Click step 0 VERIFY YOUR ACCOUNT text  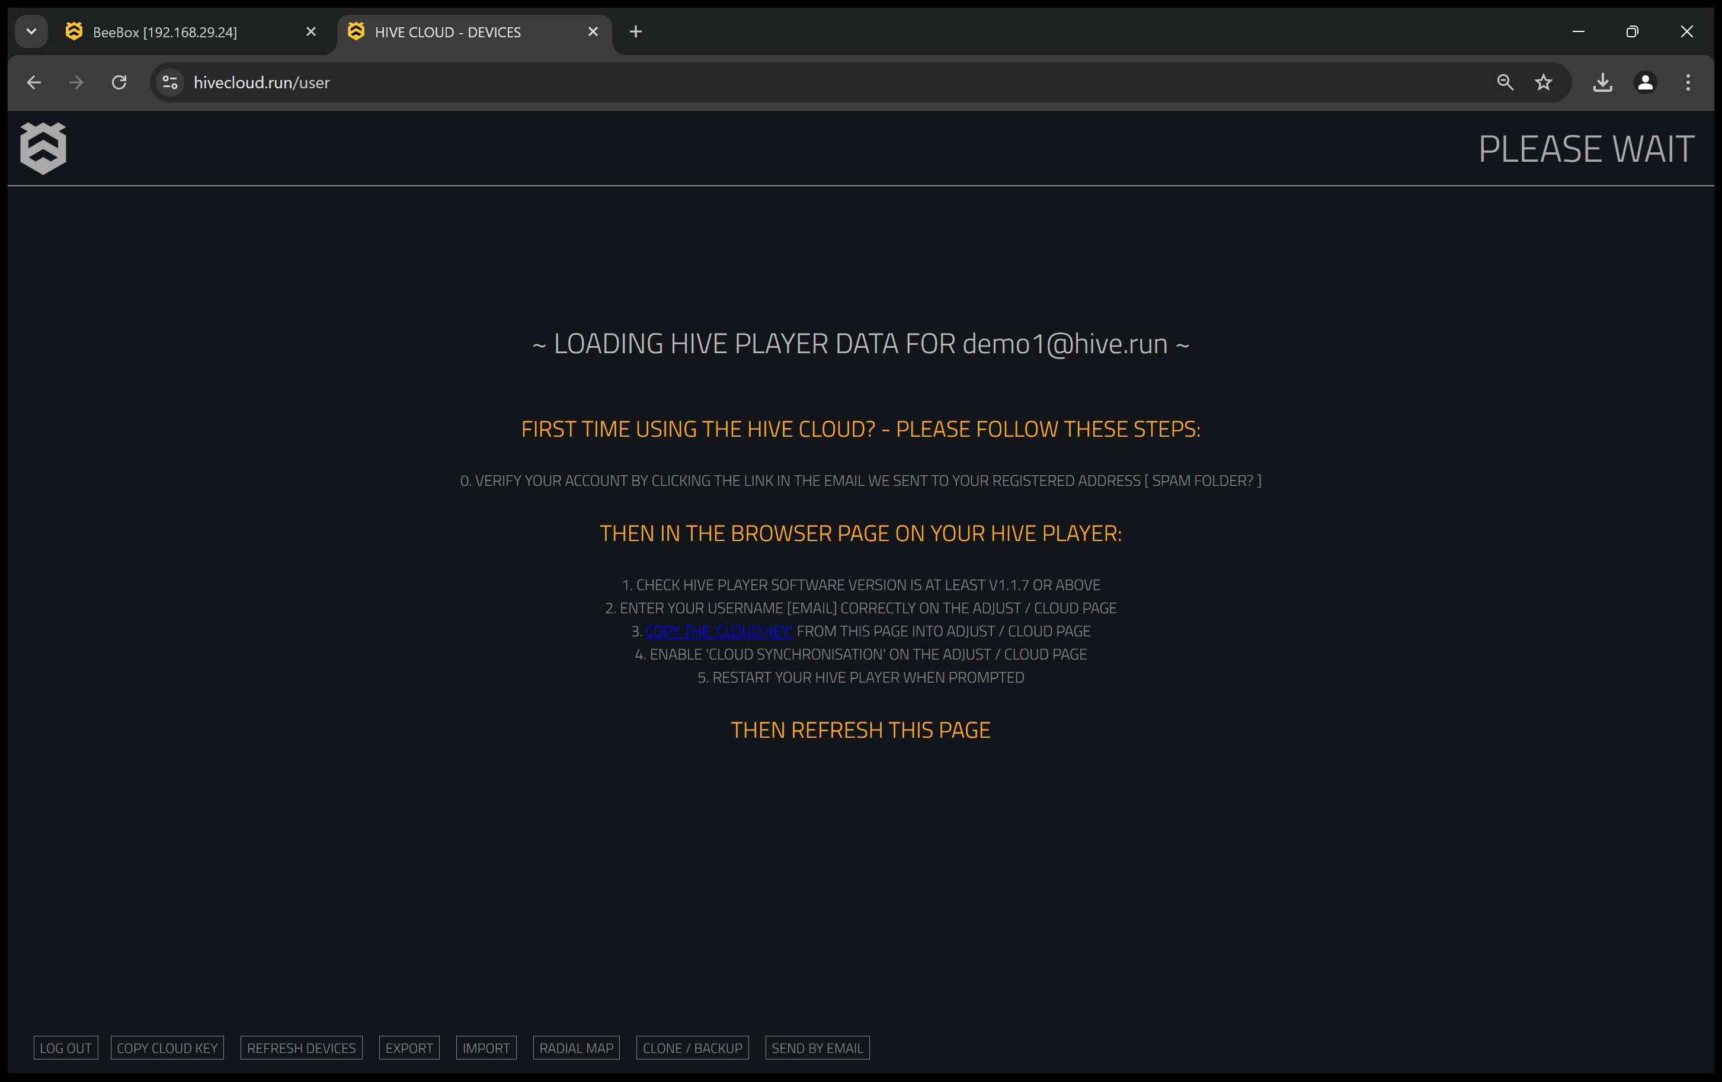[861, 481]
